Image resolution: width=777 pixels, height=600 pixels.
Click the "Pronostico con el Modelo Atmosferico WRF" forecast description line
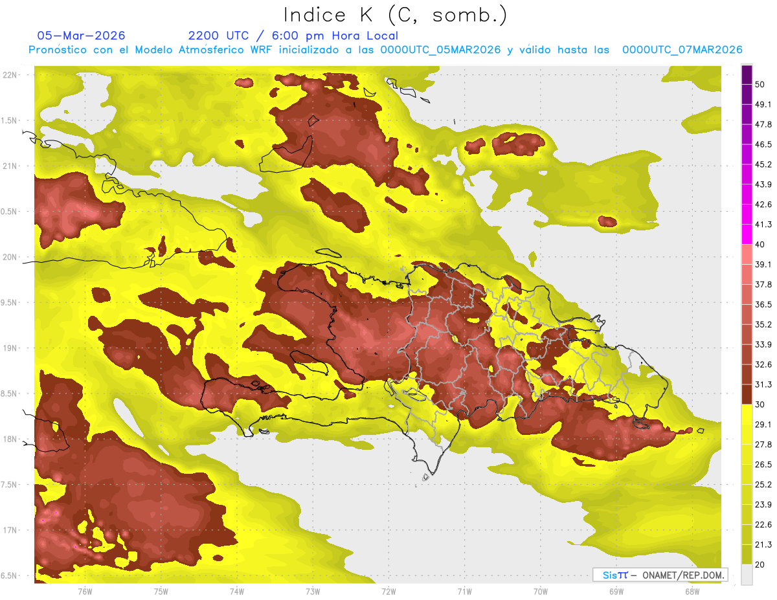point(385,50)
